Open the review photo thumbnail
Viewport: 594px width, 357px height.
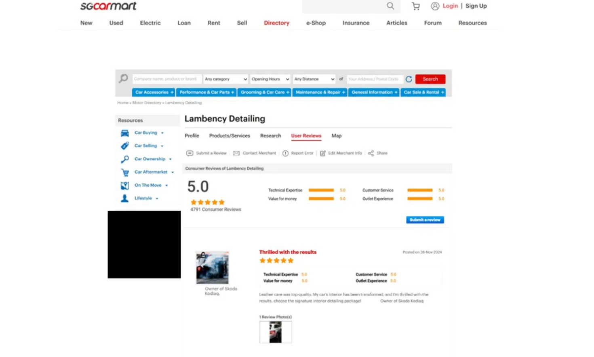[275, 332]
